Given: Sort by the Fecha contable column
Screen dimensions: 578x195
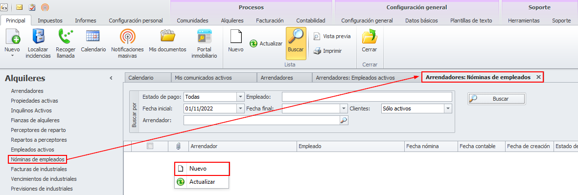Looking at the screenshot, I should (x=481, y=146).
